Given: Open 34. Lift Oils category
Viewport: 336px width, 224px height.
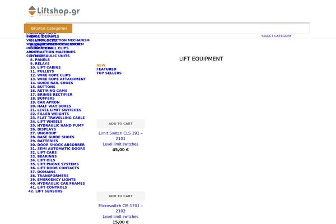Looking at the screenshot, I should [x=43, y=160].
